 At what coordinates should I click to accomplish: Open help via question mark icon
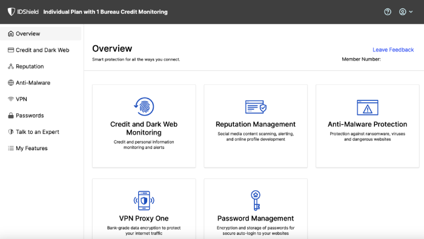point(388,12)
